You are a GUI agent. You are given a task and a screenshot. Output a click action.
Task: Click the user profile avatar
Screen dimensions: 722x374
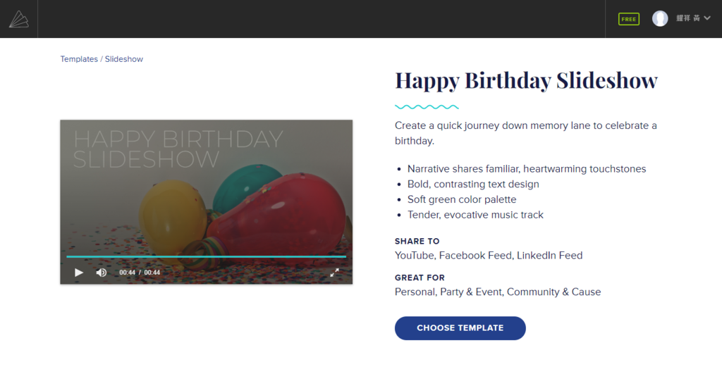pos(660,19)
